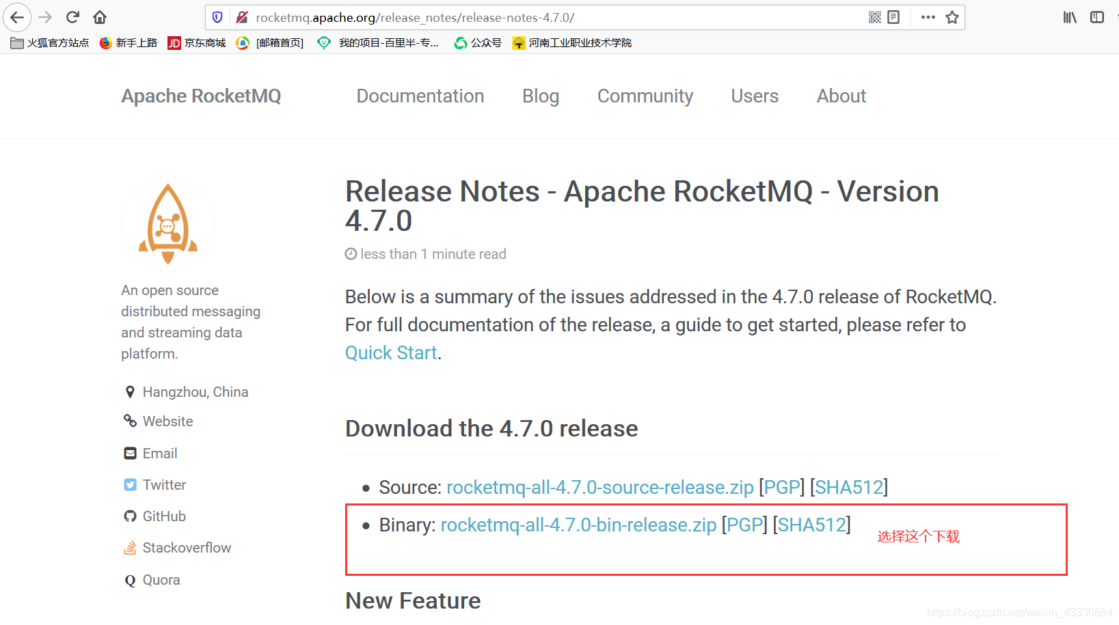Click the clock icon beside read time
The width and height of the screenshot is (1119, 625).
coord(351,254)
